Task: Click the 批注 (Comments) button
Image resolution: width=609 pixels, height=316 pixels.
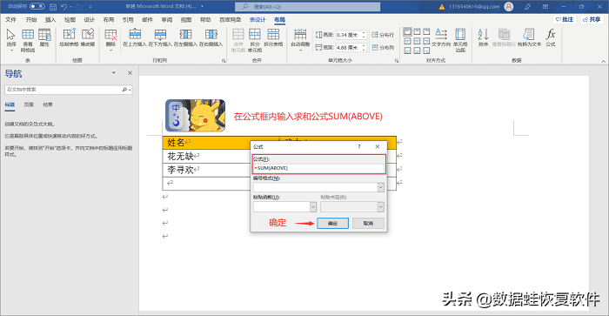Action: point(565,19)
